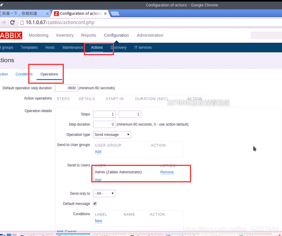This screenshot has width=282, height=236.
Task: Click the page icon in address bar
Action: 22,22
